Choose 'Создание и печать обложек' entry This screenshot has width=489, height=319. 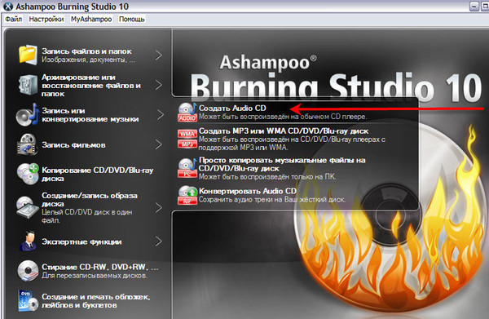tap(95, 300)
